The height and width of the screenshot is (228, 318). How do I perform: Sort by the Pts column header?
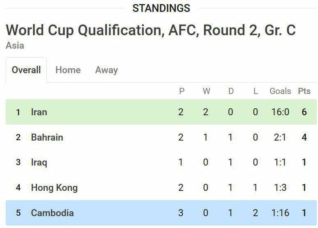304,91
